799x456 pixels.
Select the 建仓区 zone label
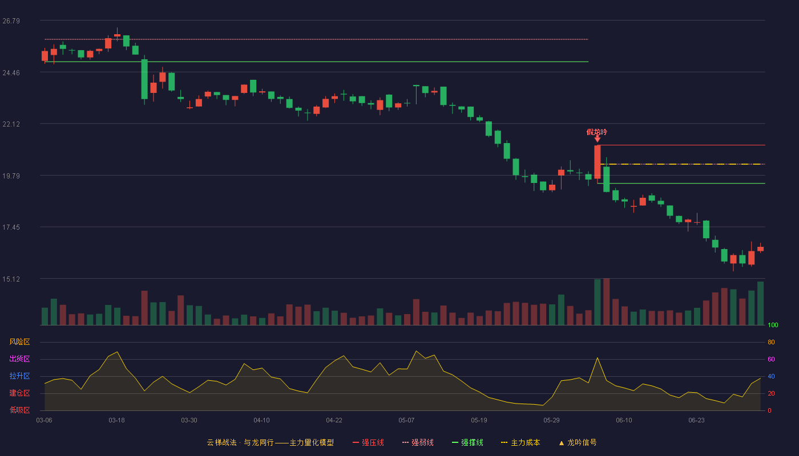click(19, 393)
